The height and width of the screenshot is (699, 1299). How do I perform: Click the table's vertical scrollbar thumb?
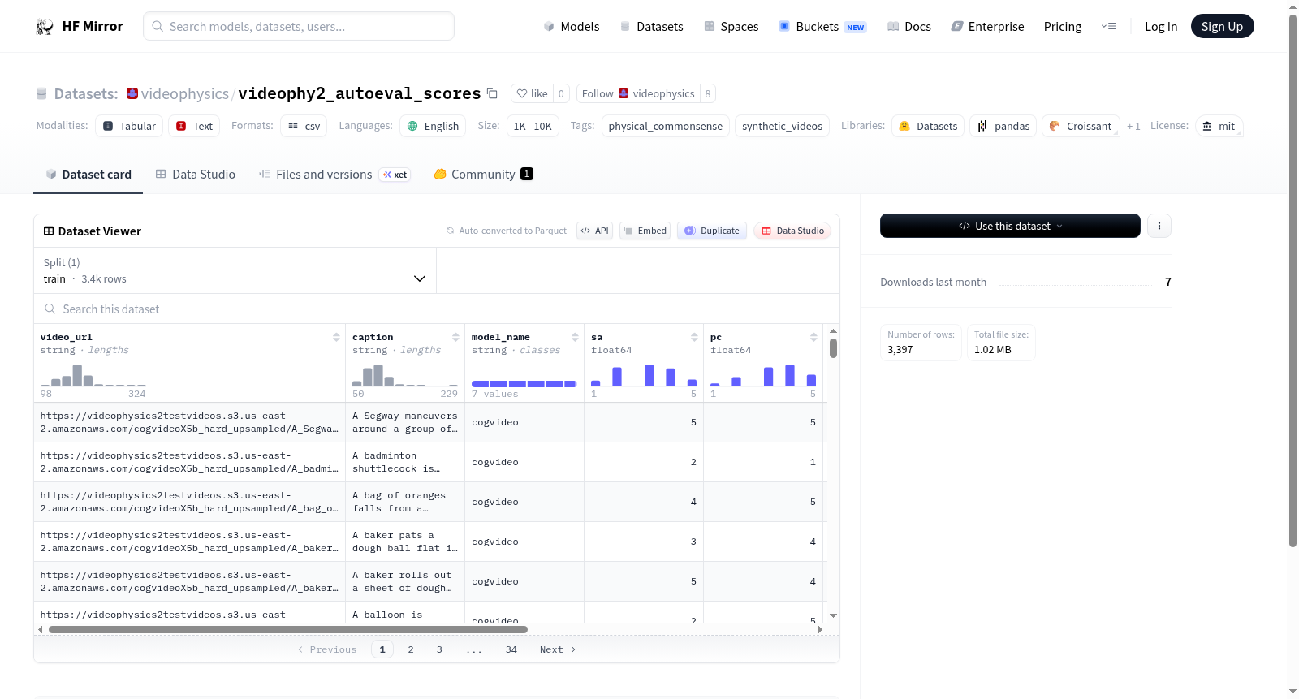point(833,348)
